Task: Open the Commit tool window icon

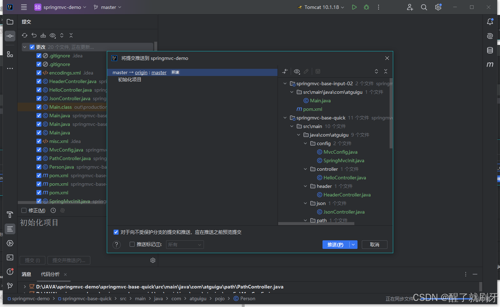Action: (10, 36)
